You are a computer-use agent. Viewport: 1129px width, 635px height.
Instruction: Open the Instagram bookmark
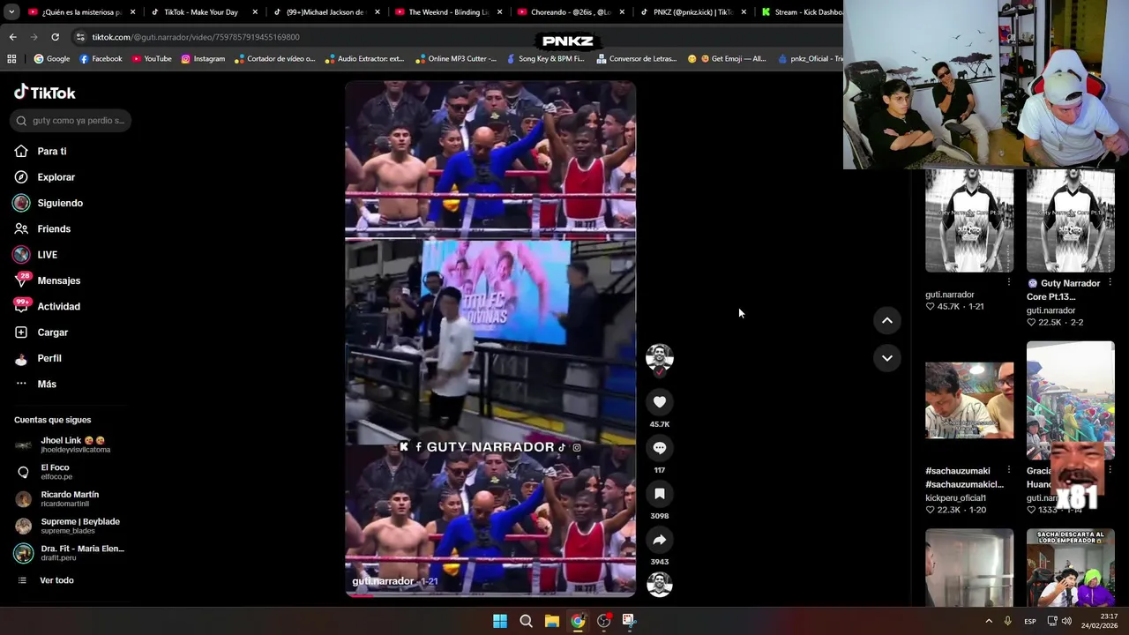tap(203, 59)
